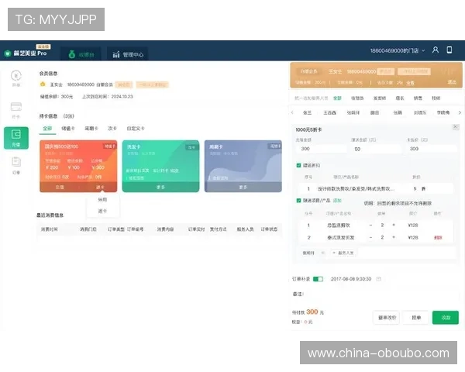Click 充值 on the orange stored-value card
Screen dimensions: 465x372
point(60,188)
